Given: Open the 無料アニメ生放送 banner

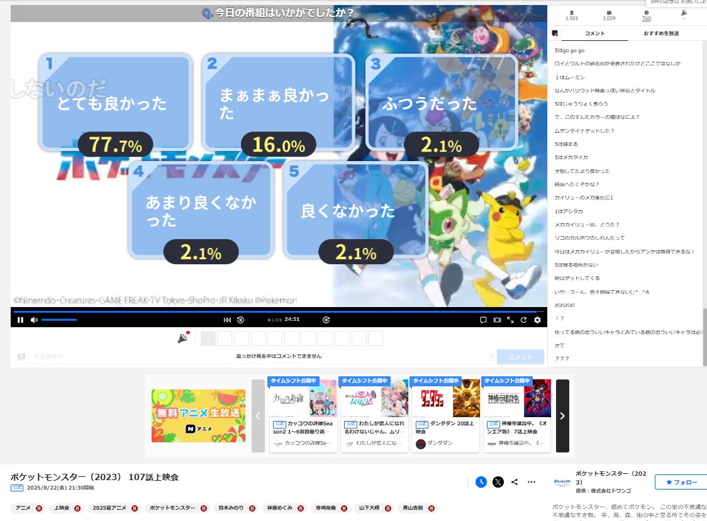Looking at the screenshot, I should pyautogui.click(x=198, y=416).
